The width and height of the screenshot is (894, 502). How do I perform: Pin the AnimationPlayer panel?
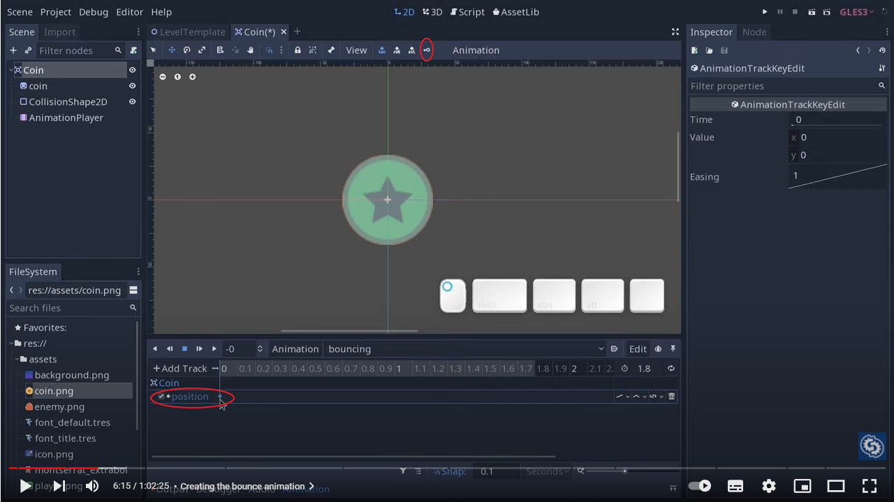pyautogui.click(x=673, y=349)
